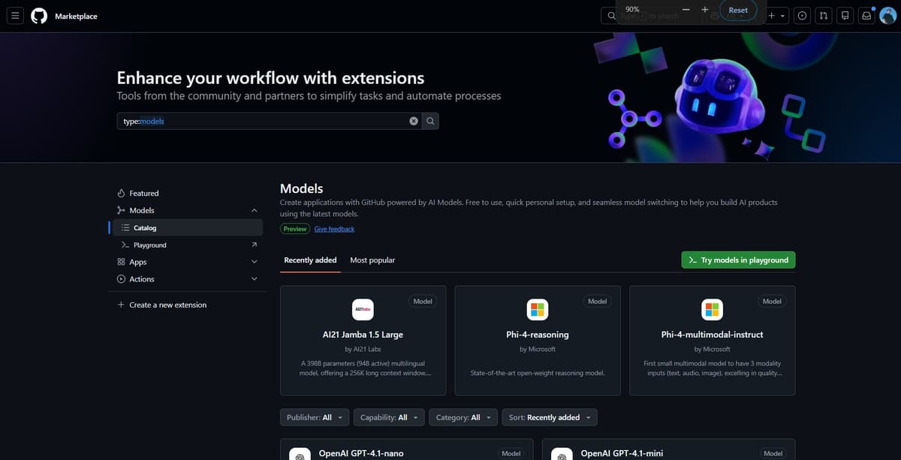Viewport: 901px width, 460px height.
Task: Open the Featured section in sidebar
Action: tap(188, 194)
